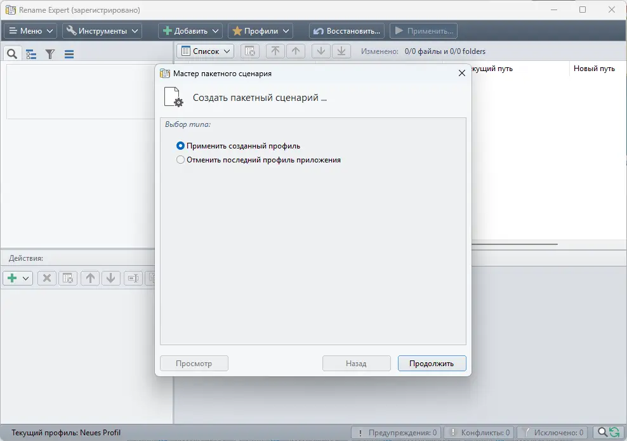Click the Исключено: 0 status indicator

(552, 433)
